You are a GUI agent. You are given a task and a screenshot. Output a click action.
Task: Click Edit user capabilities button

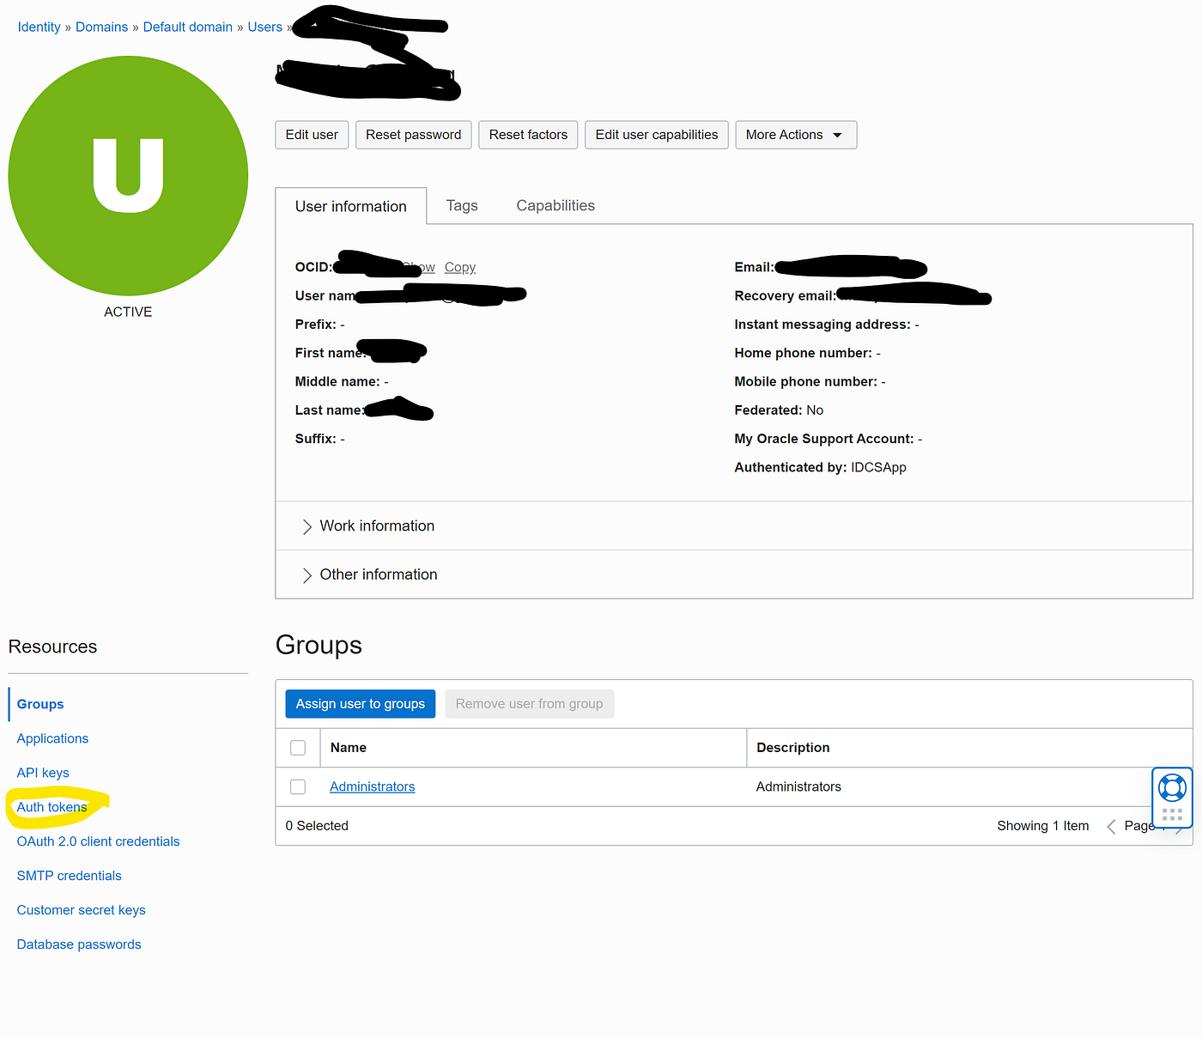click(x=657, y=135)
